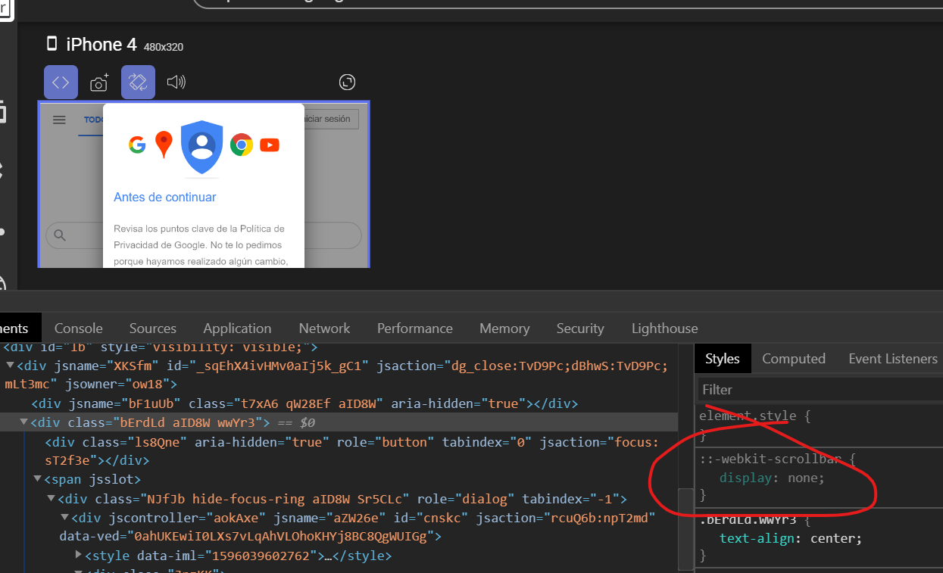Image resolution: width=943 pixels, height=573 pixels.
Task: Click the "center" value of text-align
Action: [x=832, y=539]
